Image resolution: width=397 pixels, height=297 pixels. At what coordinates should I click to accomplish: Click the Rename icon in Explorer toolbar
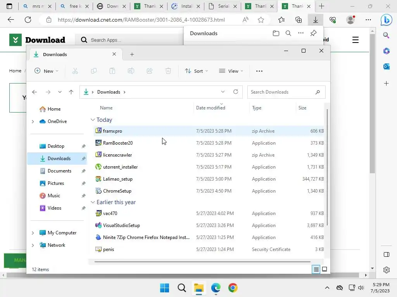click(131, 71)
